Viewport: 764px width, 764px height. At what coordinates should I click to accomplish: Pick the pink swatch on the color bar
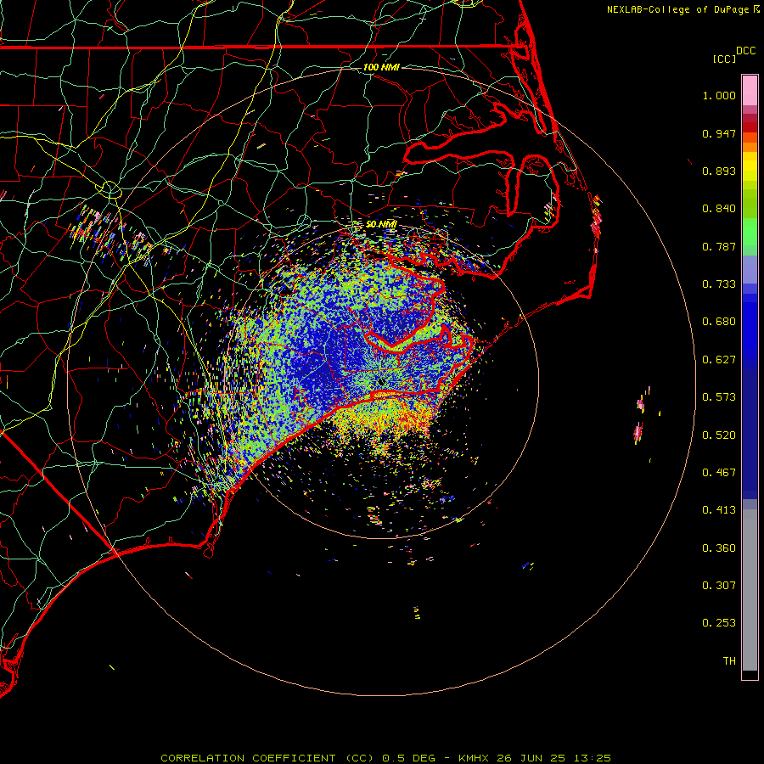pos(750,91)
